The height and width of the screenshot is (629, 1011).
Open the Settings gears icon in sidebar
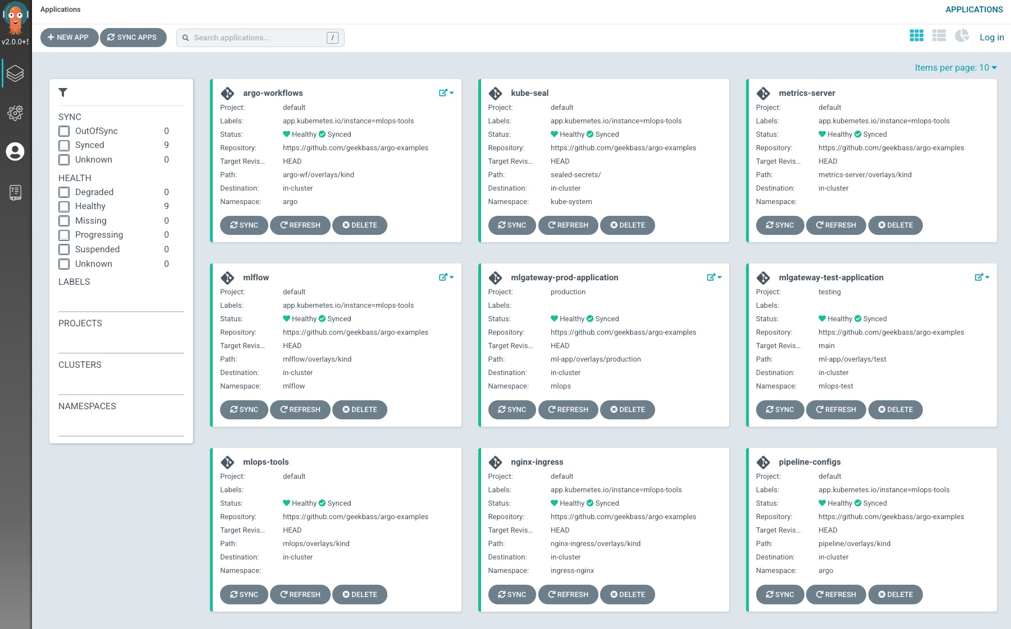coord(15,113)
